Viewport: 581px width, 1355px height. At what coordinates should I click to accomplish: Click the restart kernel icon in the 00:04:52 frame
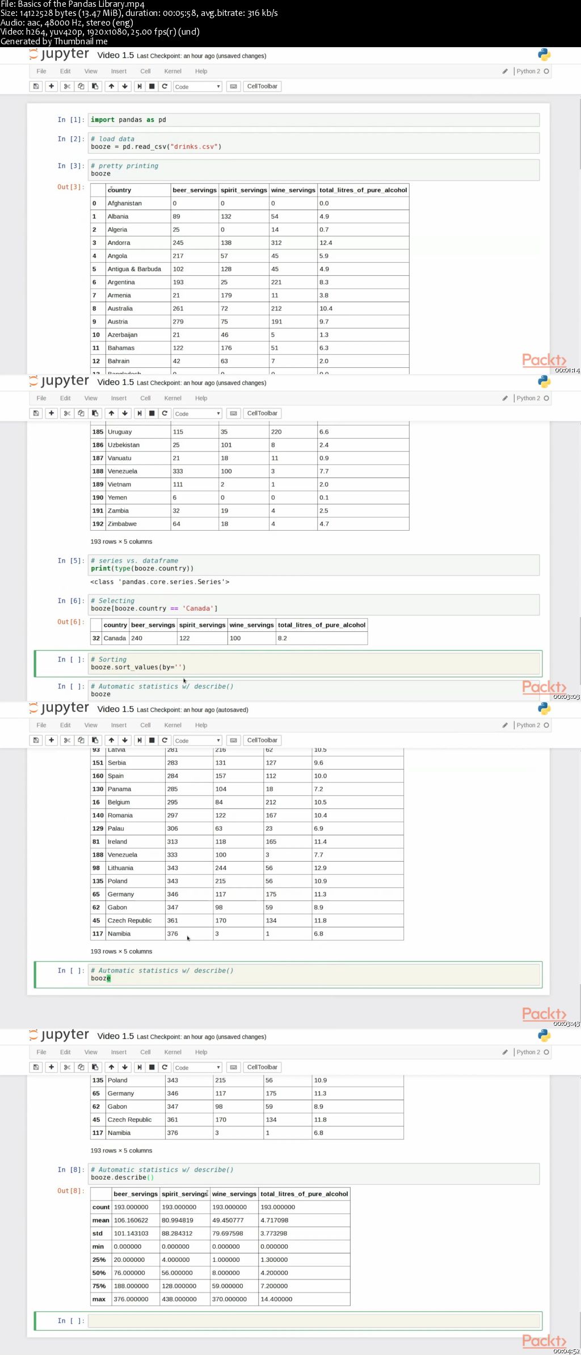(x=165, y=1067)
